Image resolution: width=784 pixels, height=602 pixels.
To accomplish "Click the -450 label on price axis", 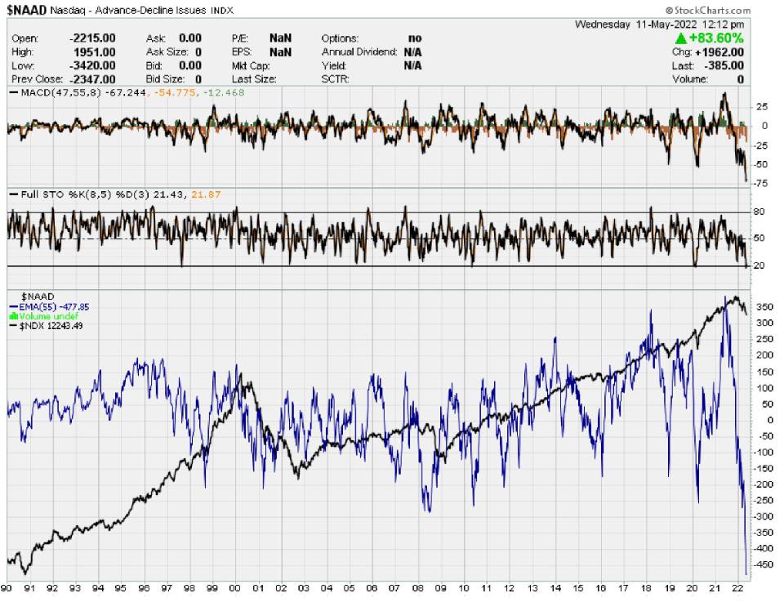I will click(x=763, y=564).
